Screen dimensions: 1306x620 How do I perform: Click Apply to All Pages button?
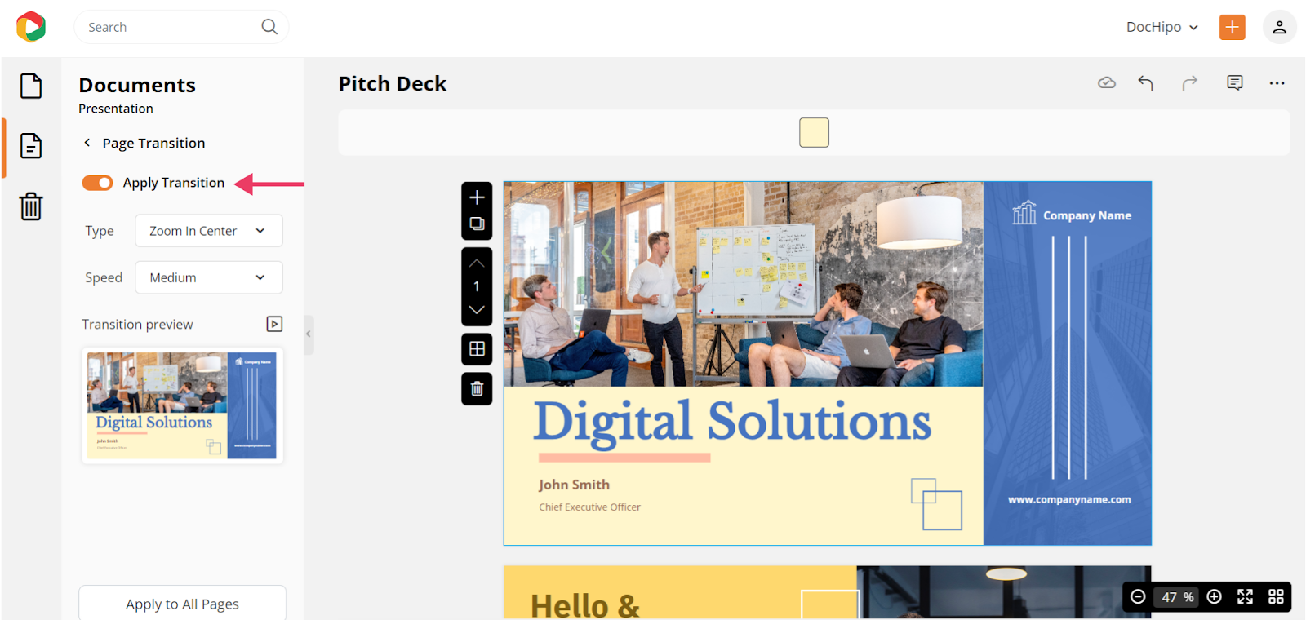click(182, 604)
